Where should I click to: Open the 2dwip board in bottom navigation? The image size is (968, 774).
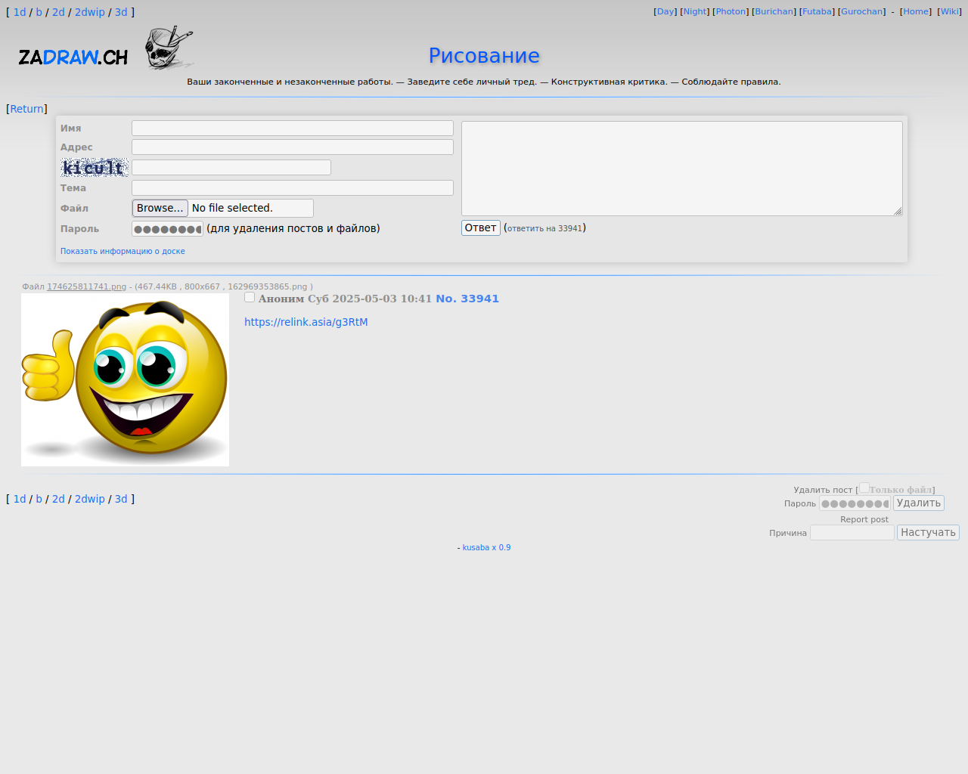coord(90,499)
